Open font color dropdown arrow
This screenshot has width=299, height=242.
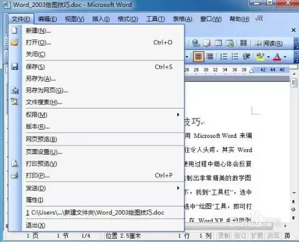(x=285, y=57)
